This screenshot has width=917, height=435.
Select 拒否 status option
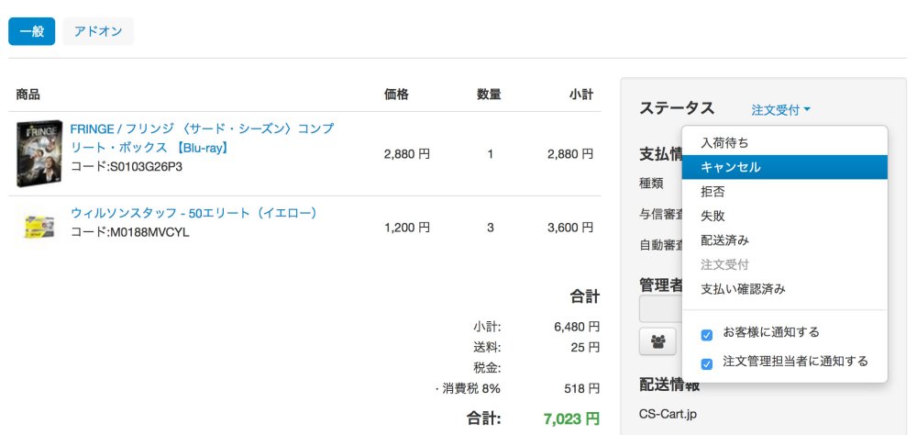pos(713,192)
